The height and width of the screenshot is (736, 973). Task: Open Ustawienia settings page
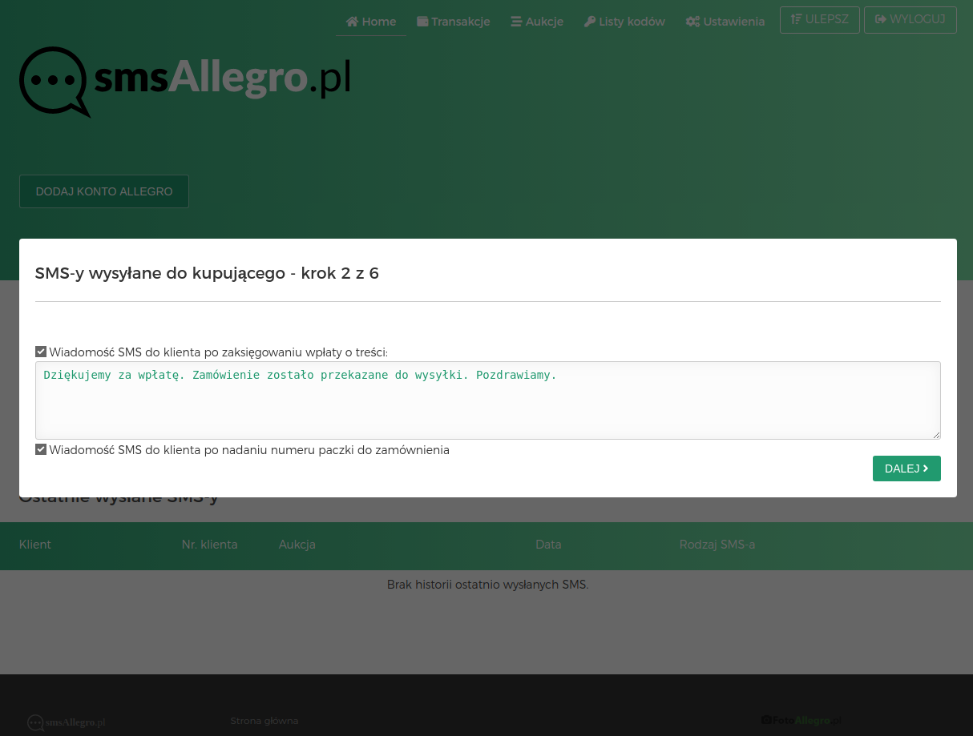[x=725, y=22]
